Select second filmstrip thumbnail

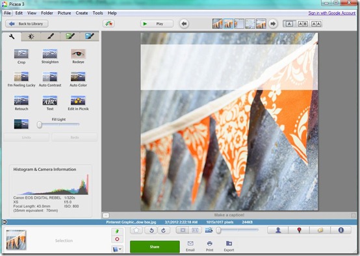[x=228, y=23]
